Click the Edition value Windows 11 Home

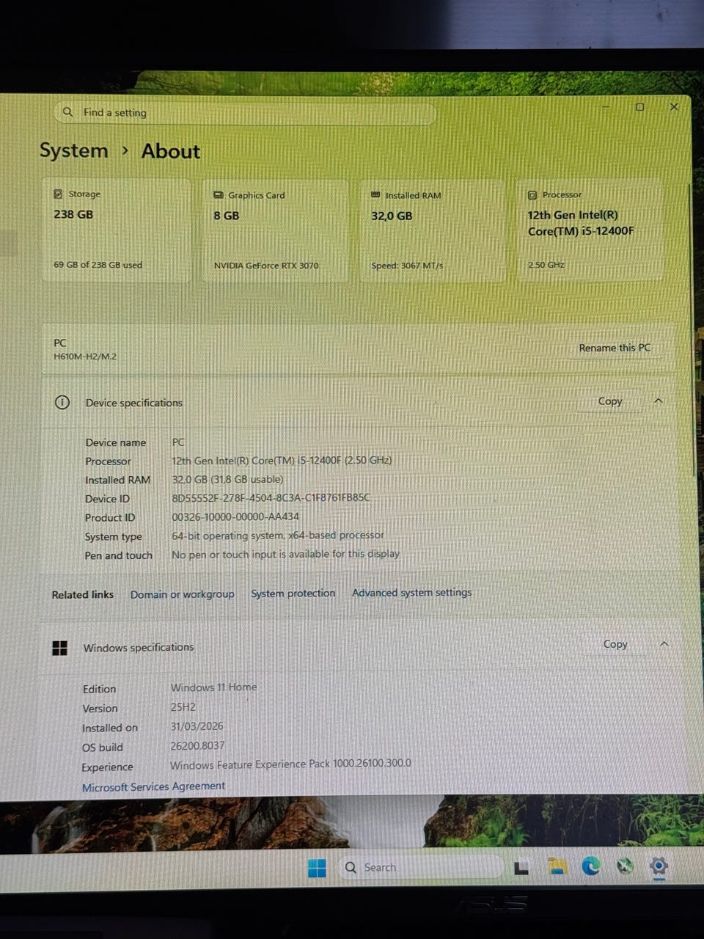click(x=213, y=687)
